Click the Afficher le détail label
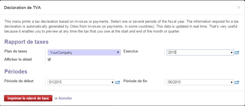The image size is (245, 106). pyautogui.click(x=18, y=59)
